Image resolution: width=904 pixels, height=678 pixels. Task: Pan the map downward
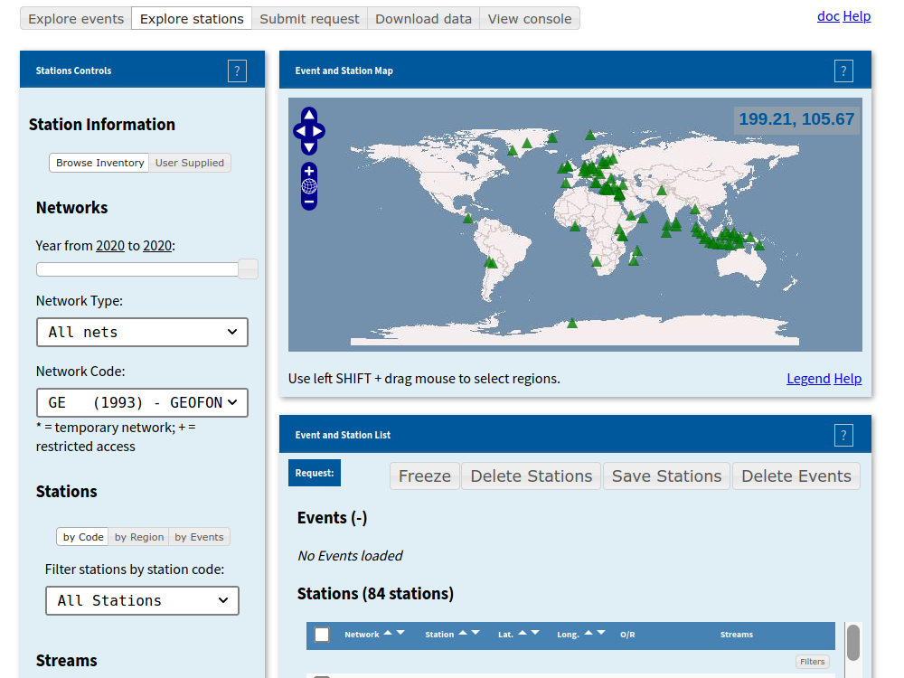tap(309, 147)
